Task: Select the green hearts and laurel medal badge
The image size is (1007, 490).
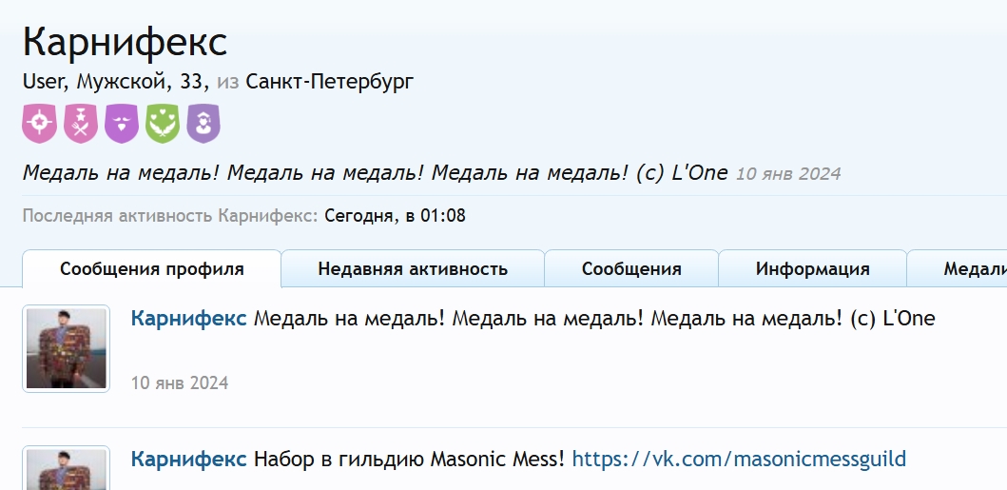Action: (x=163, y=124)
